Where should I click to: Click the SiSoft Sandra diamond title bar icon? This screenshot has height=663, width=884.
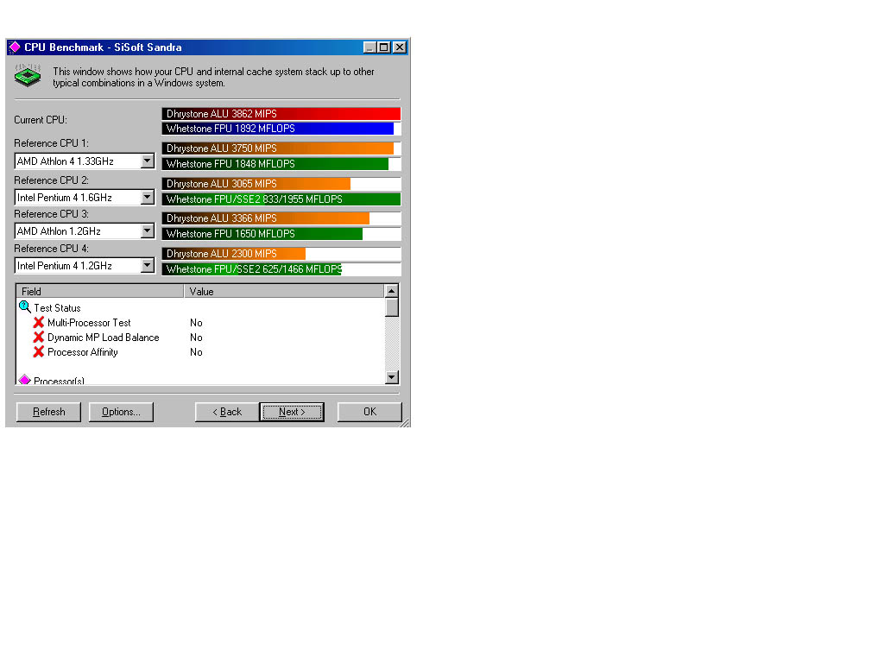coord(16,47)
